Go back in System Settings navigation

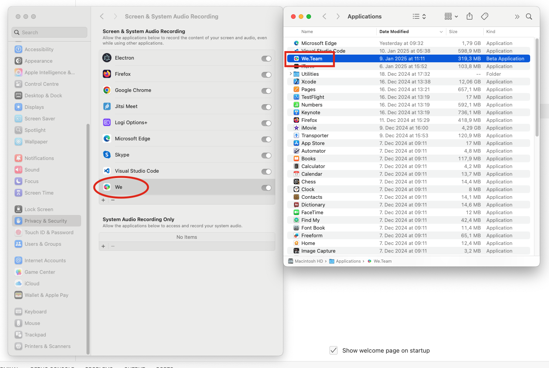click(102, 17)
